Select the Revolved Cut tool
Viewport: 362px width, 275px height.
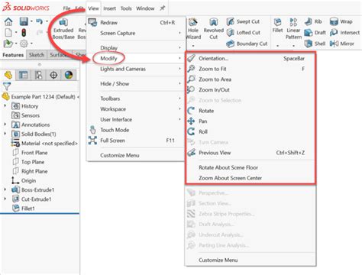pyautogui.click(x=214, y=29)
